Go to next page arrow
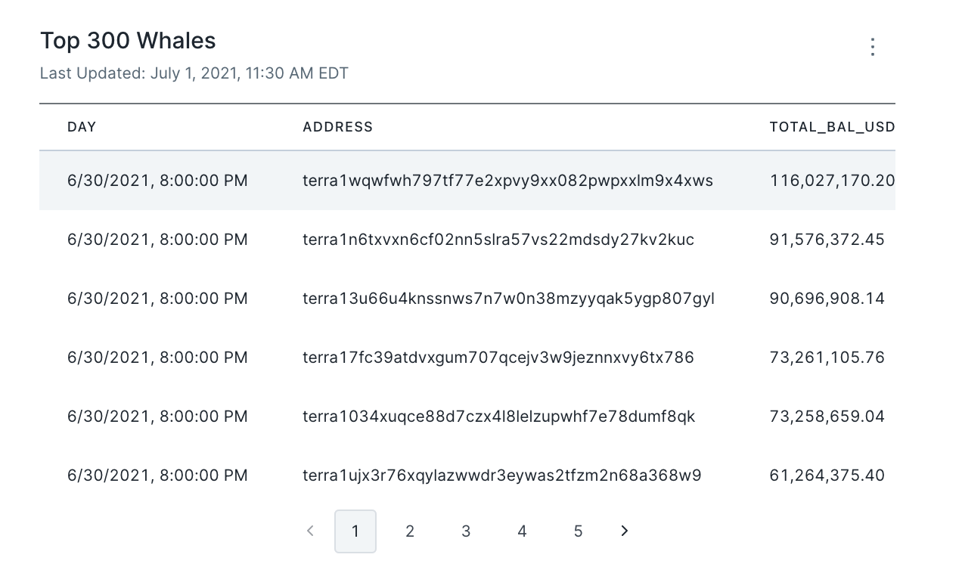The width and height of the screenshot is (962, 573). click(624, 531)
